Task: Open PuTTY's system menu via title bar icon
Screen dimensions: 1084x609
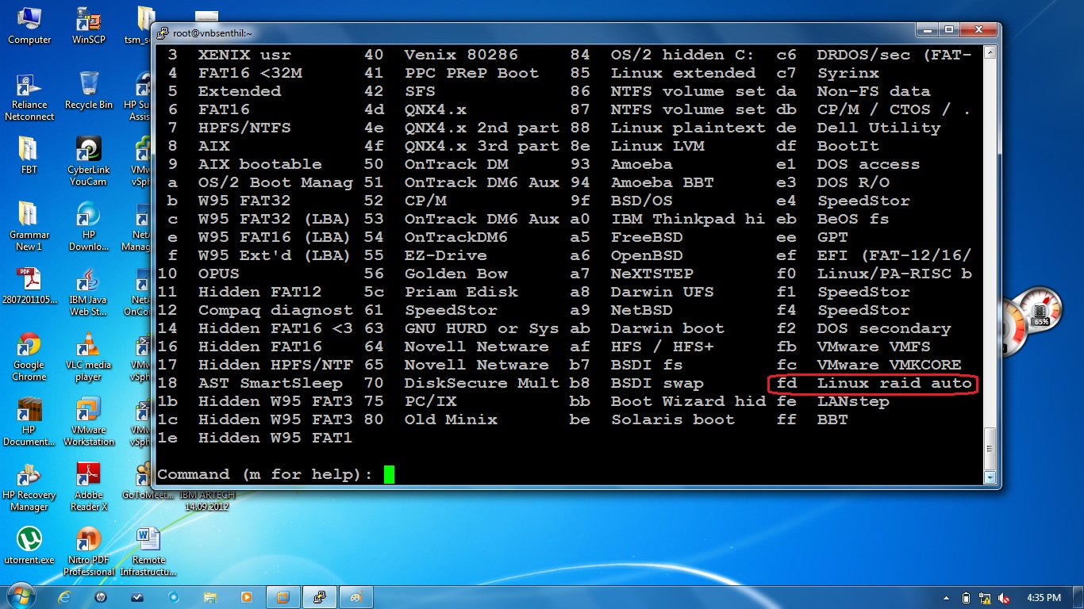Action: coord(163,33)
